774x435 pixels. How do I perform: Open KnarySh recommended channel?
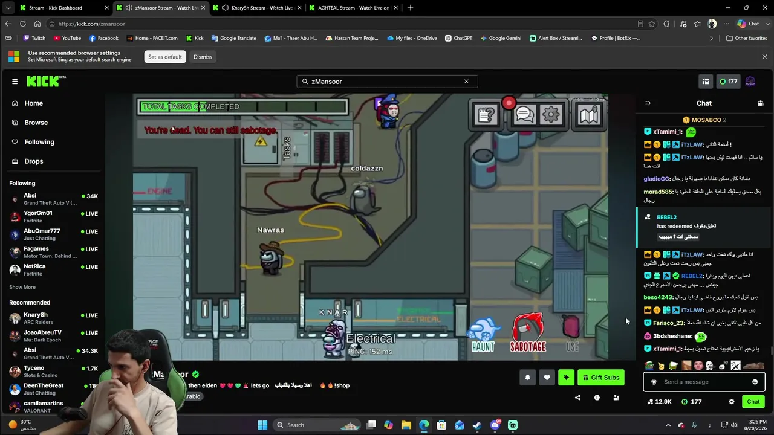53,318
